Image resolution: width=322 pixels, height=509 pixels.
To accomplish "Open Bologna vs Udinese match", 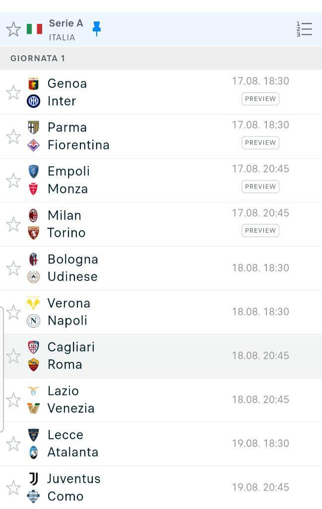I will tap(161, 268).
